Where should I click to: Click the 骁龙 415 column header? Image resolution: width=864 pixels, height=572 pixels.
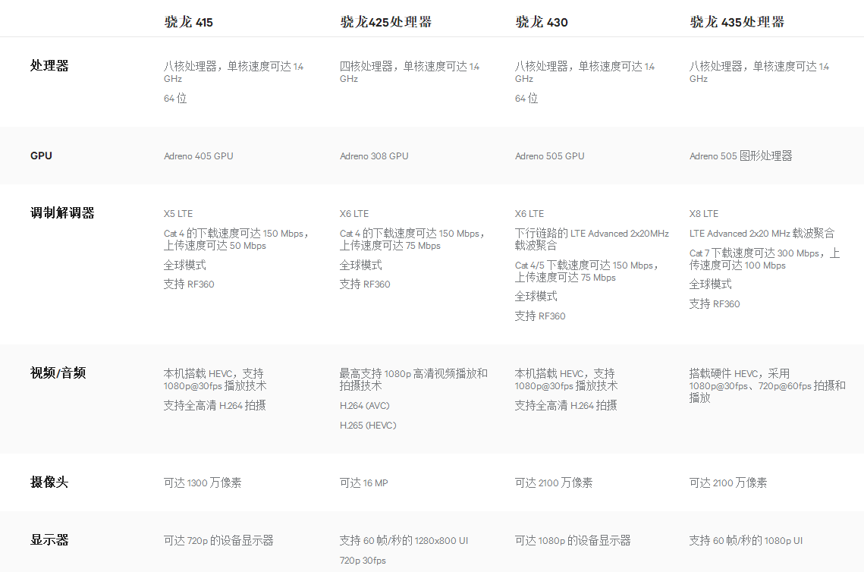click(188, 22)
